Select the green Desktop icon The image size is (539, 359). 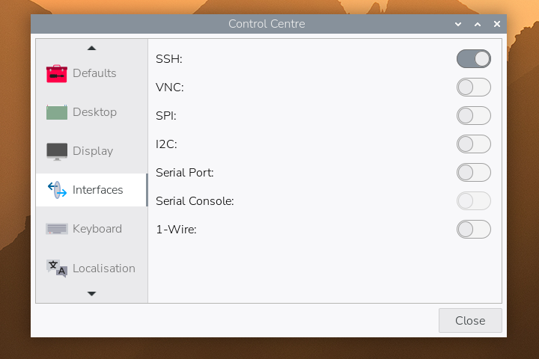coord(57,112)
